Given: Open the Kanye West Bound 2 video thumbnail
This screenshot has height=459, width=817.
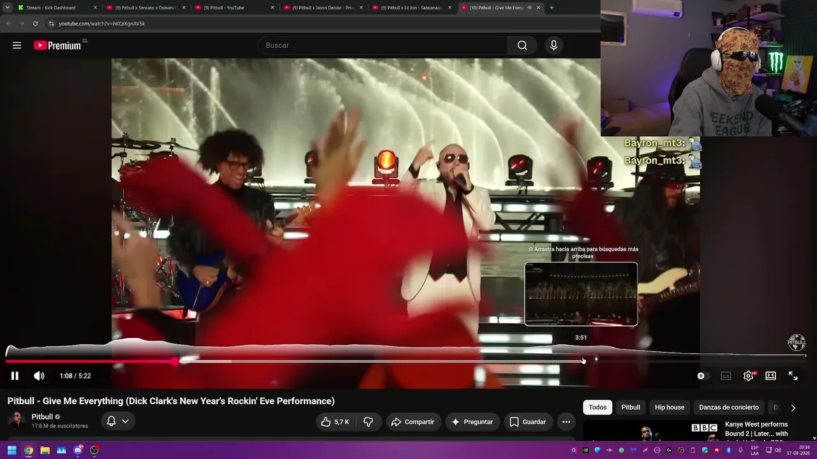Looking at the screenshot, I should coord(652,431).
